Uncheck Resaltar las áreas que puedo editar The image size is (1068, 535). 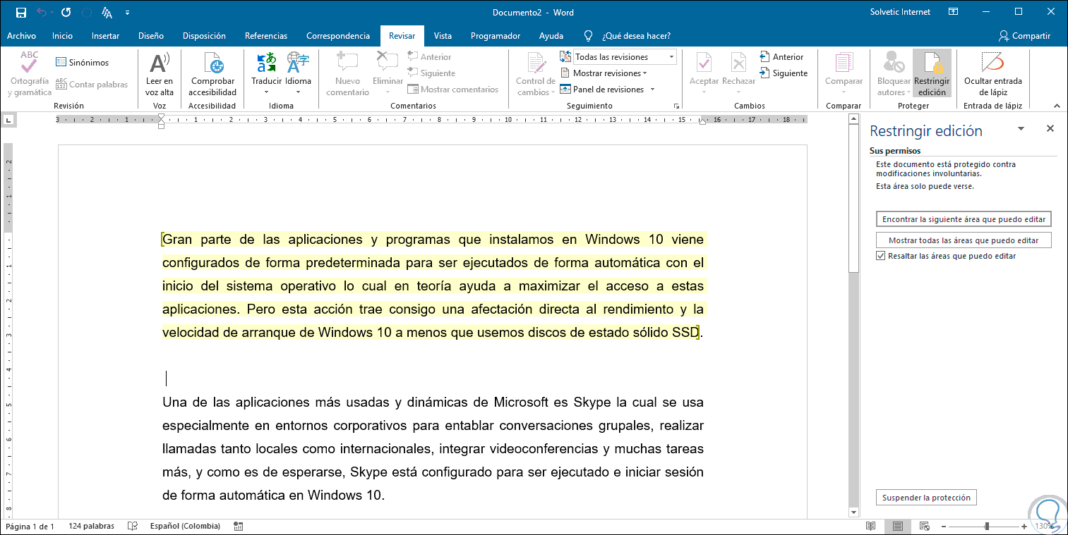[881, 255]
